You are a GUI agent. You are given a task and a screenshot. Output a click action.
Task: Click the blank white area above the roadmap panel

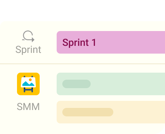coord(82,10)
